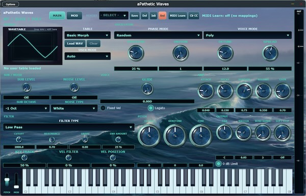Click the Sub Level knob
Screen dimensions: 306x196
click(27, 87)
